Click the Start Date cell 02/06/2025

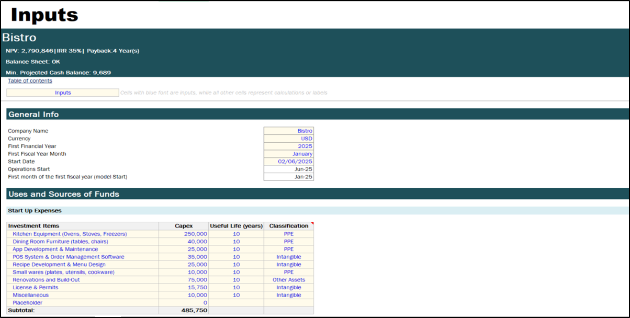pyautogui.click(x=289, y=162)
